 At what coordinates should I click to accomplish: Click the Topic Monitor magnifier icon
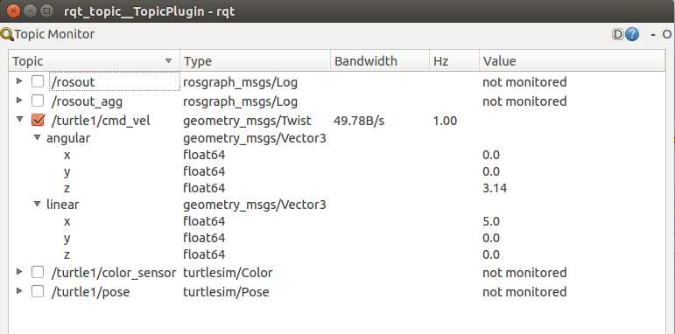[x=7, y=34]
